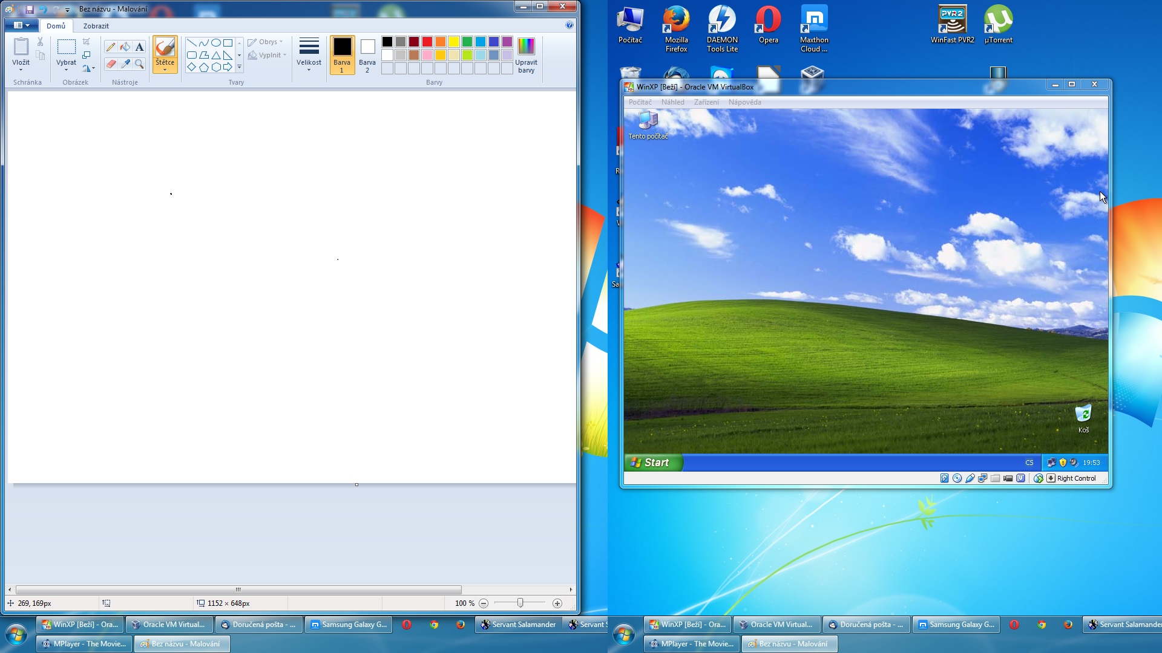Click the Štětce brush tool icon
The image size is (1162, 653).
pos(165,47)
